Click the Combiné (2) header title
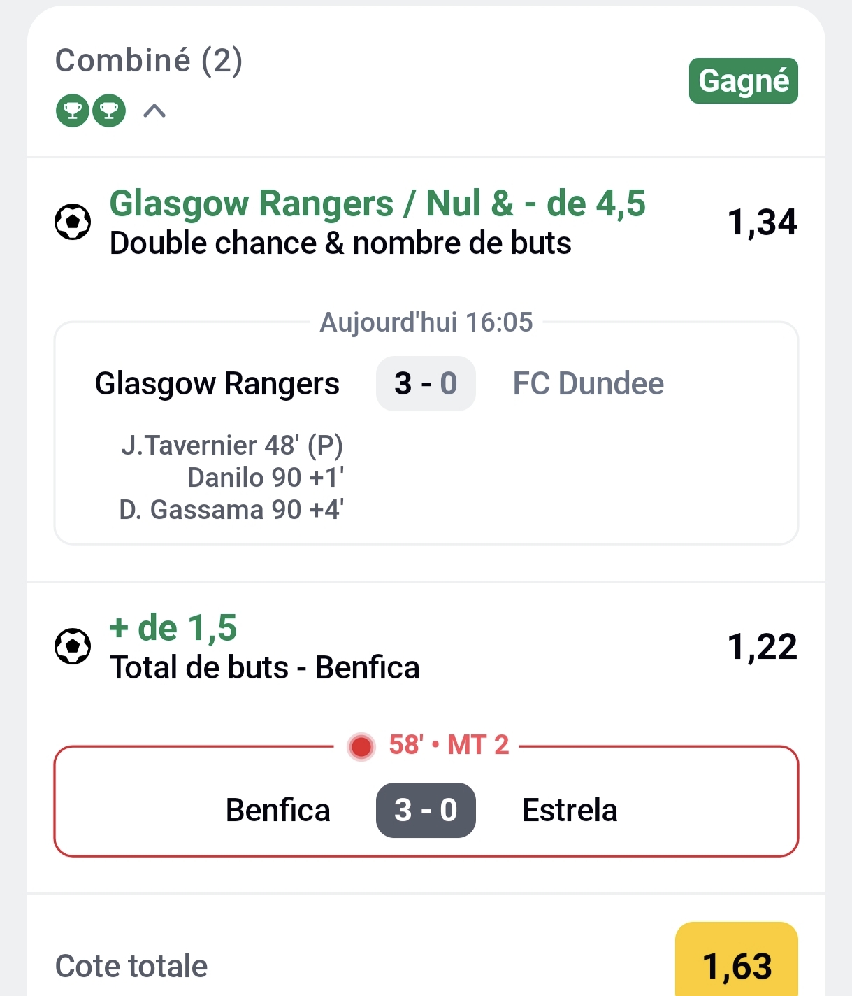The image size is (852, 996). [x=149, y=61]
